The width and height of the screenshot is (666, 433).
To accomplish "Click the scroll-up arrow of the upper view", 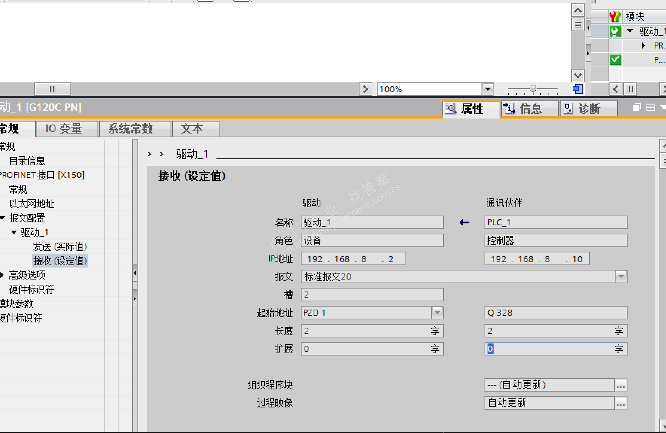I will click(x=578, y=10).
